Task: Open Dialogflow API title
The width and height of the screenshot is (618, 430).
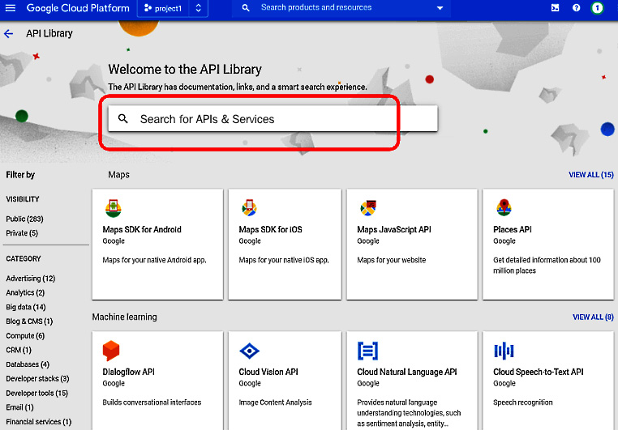Action: pos(128,372)
